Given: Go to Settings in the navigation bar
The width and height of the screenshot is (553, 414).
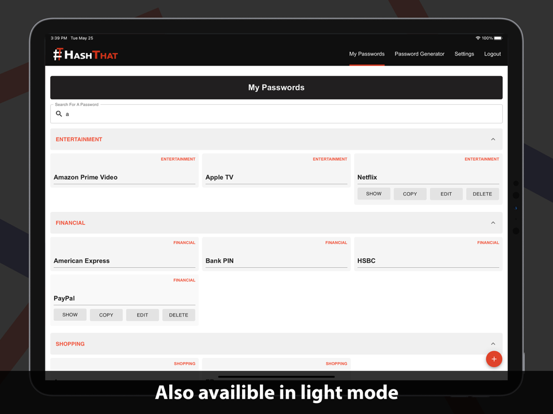Looking at the screenshot, I should (x=464, y=54).
